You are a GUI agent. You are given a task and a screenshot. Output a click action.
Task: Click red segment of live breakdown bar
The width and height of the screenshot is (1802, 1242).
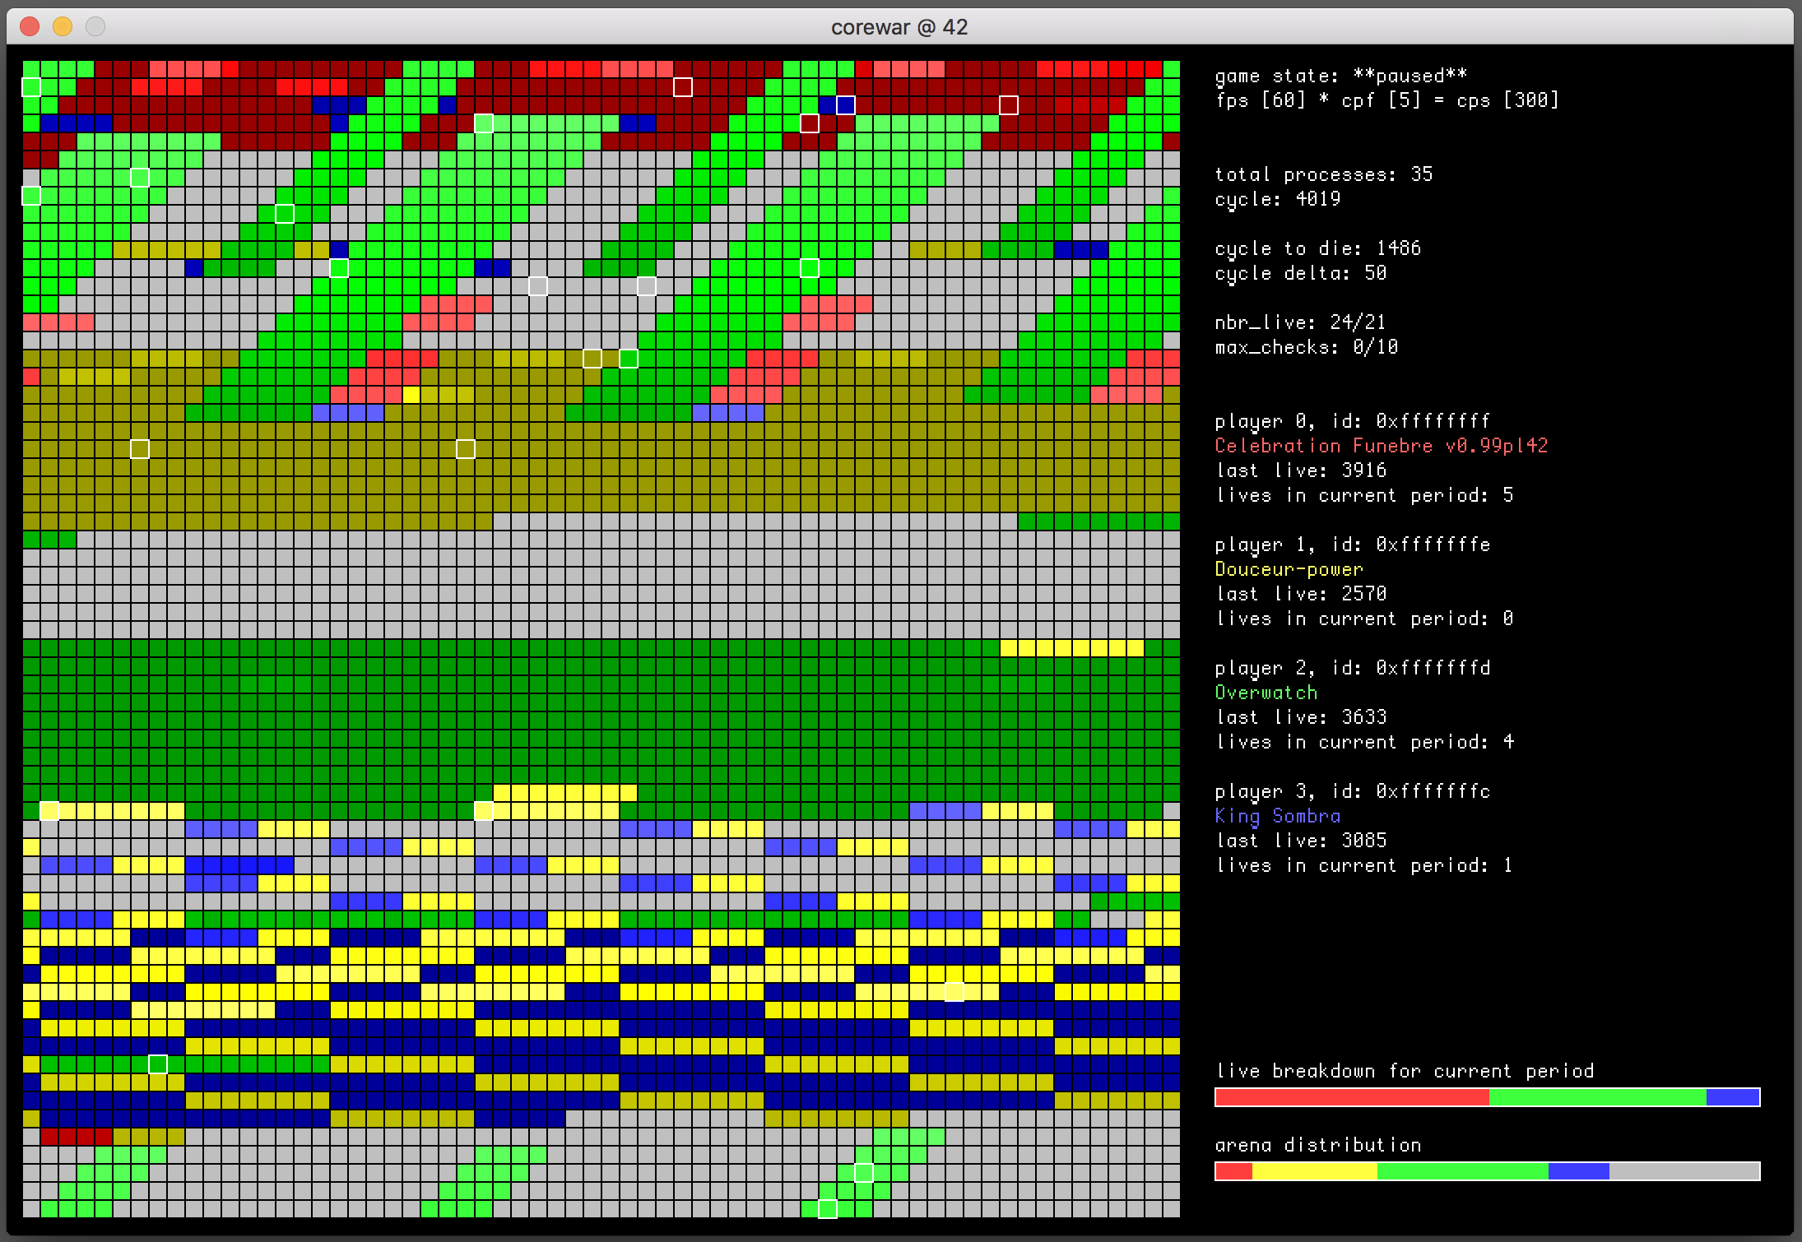point(1351,1097)
